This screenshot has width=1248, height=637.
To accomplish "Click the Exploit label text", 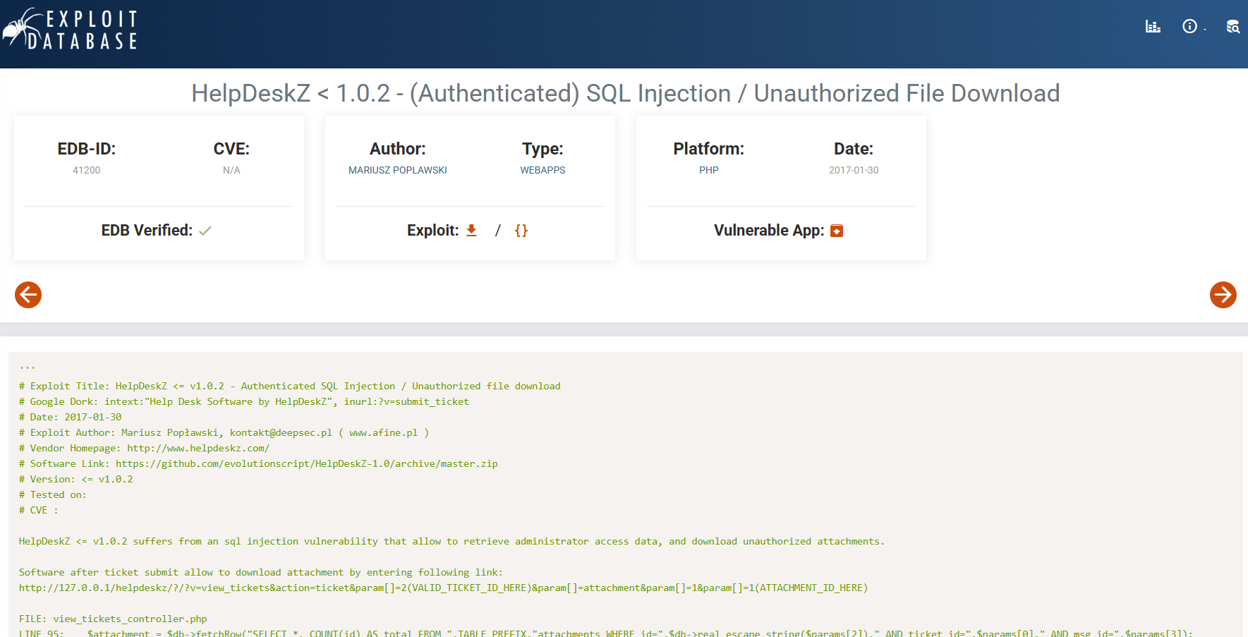I will tap(432, 231).
